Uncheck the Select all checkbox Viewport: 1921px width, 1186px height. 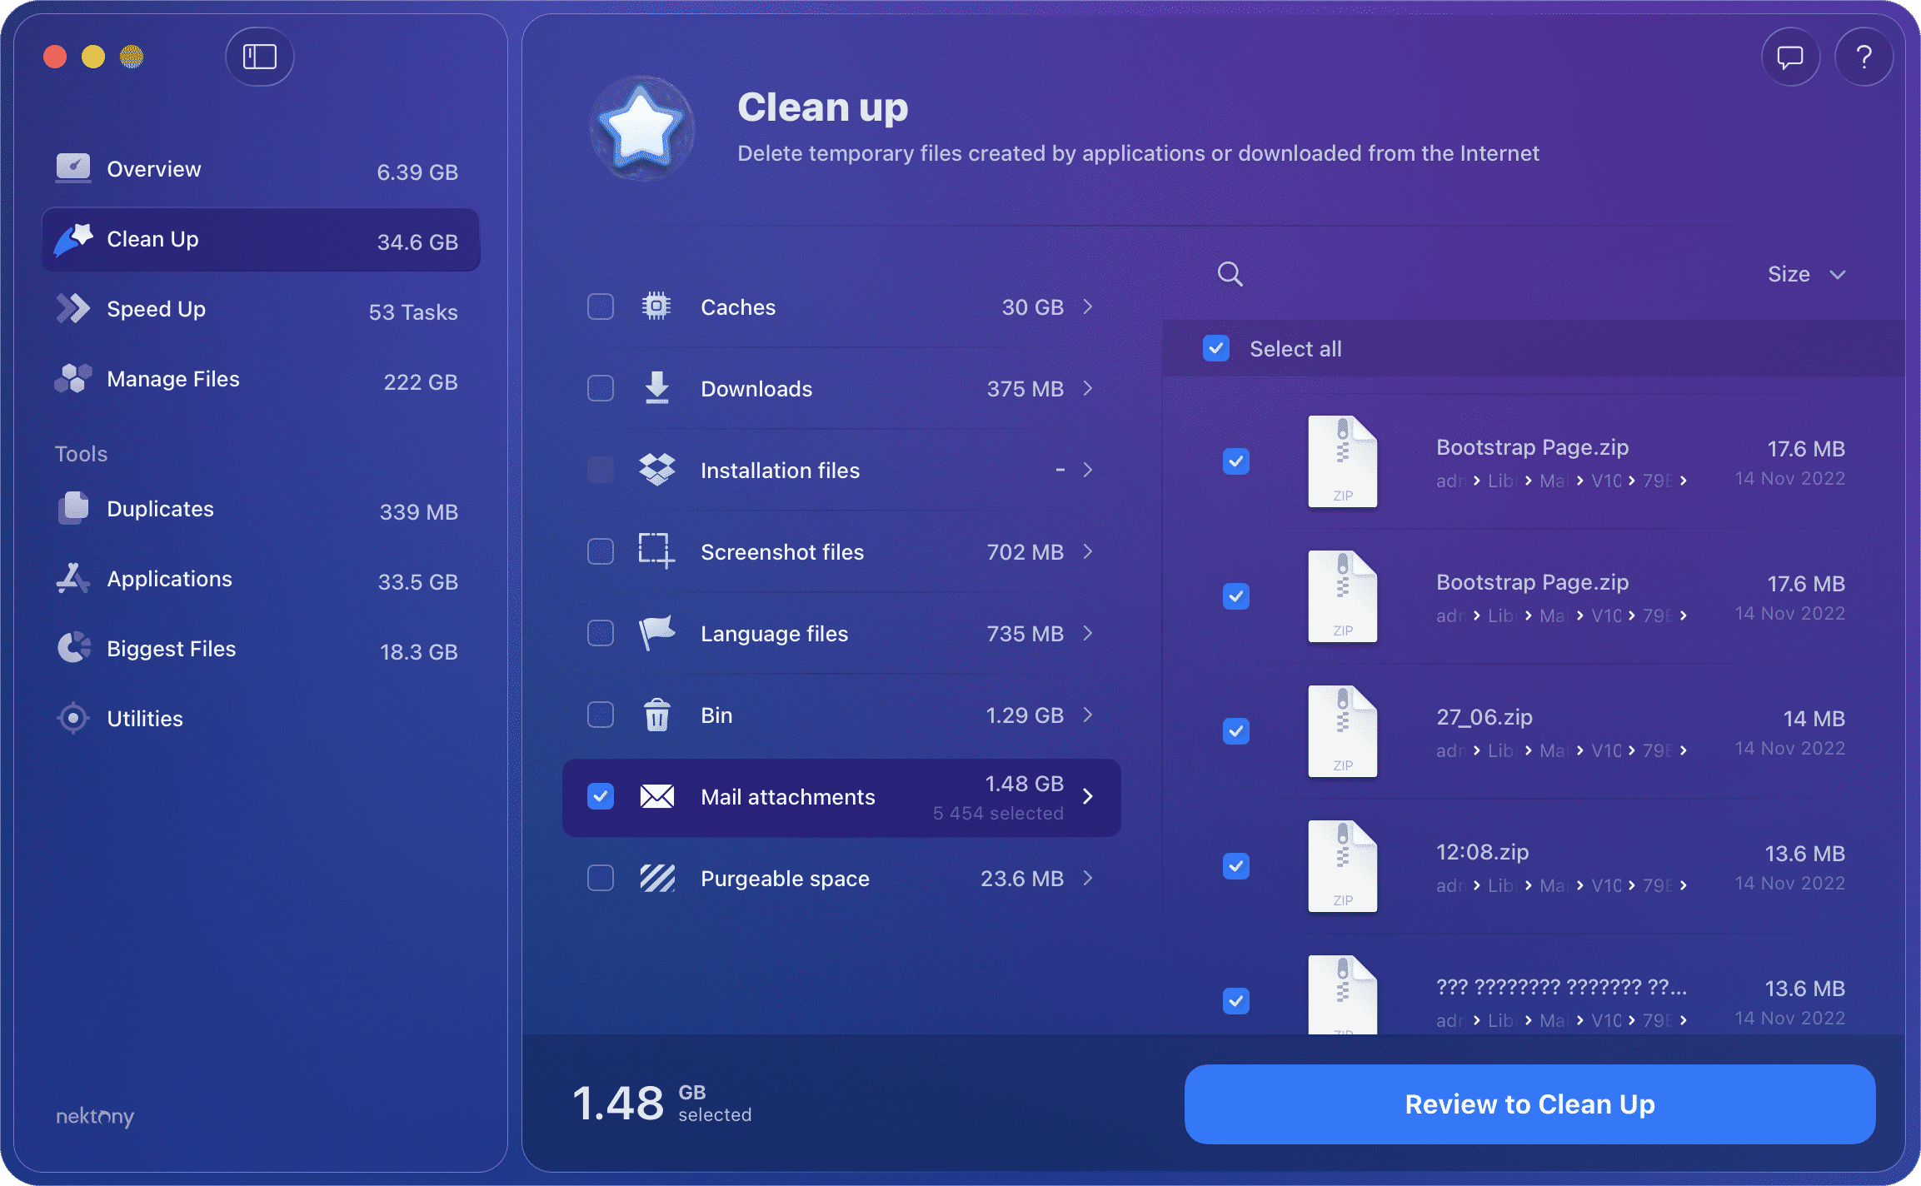1216,348
